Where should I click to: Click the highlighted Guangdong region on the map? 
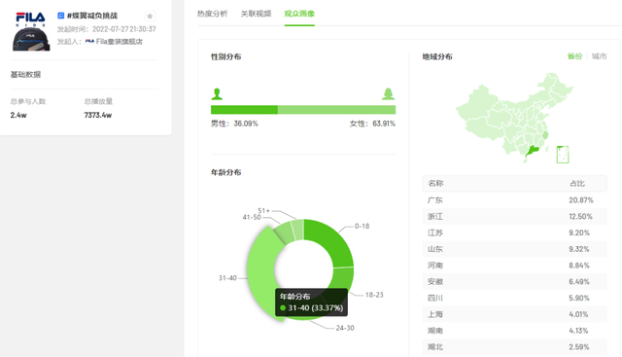[532, 152]
